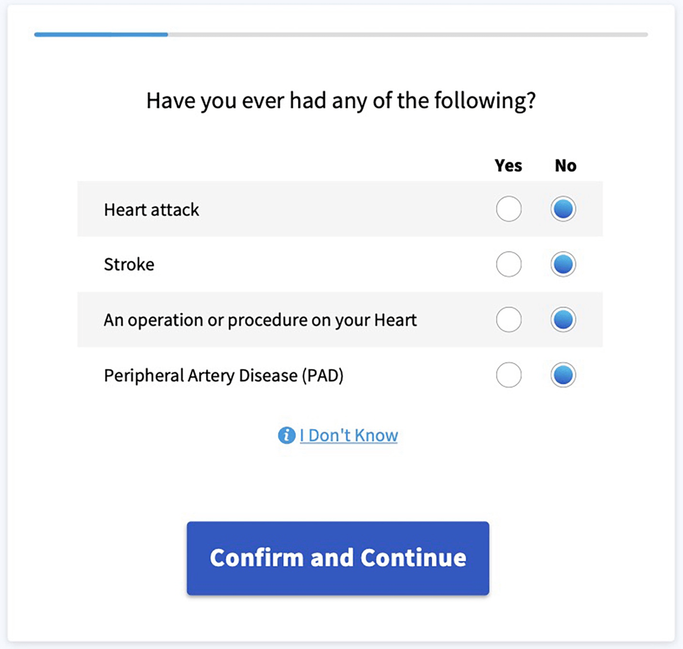Select No for Heart attack
This screenshot has height=649, width=683.
pos(563,209)
